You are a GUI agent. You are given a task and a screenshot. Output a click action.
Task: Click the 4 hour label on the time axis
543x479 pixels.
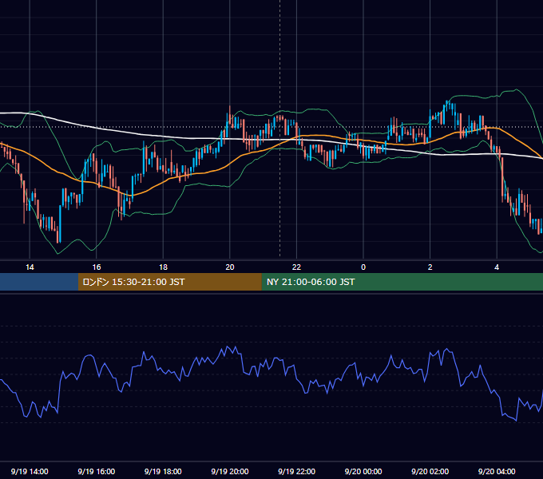(497, 267)
